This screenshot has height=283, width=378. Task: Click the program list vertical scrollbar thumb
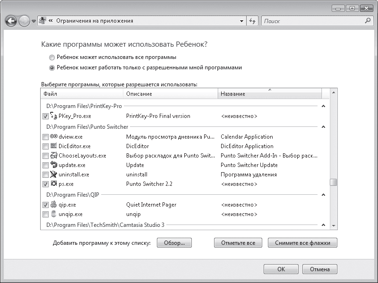pos(334,183)
